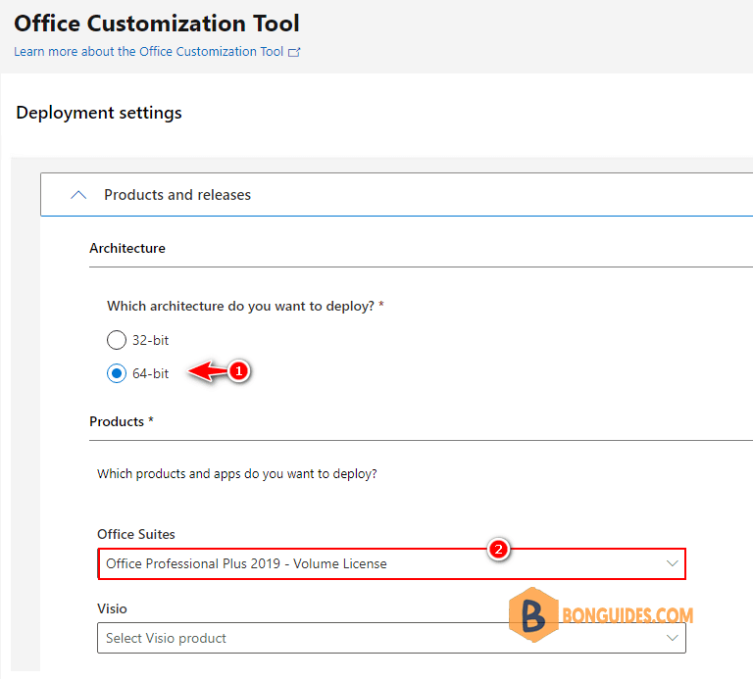Click the Products and releases section header

click(x=397, y=195)
